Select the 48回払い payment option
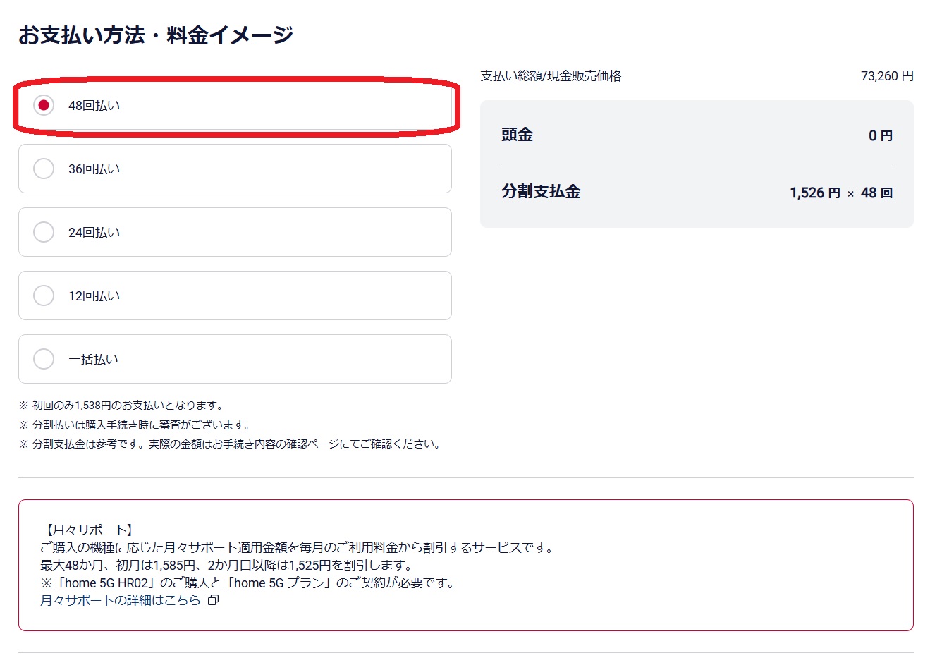This screenshot has width=930, height=658. [x=235, y=105]
